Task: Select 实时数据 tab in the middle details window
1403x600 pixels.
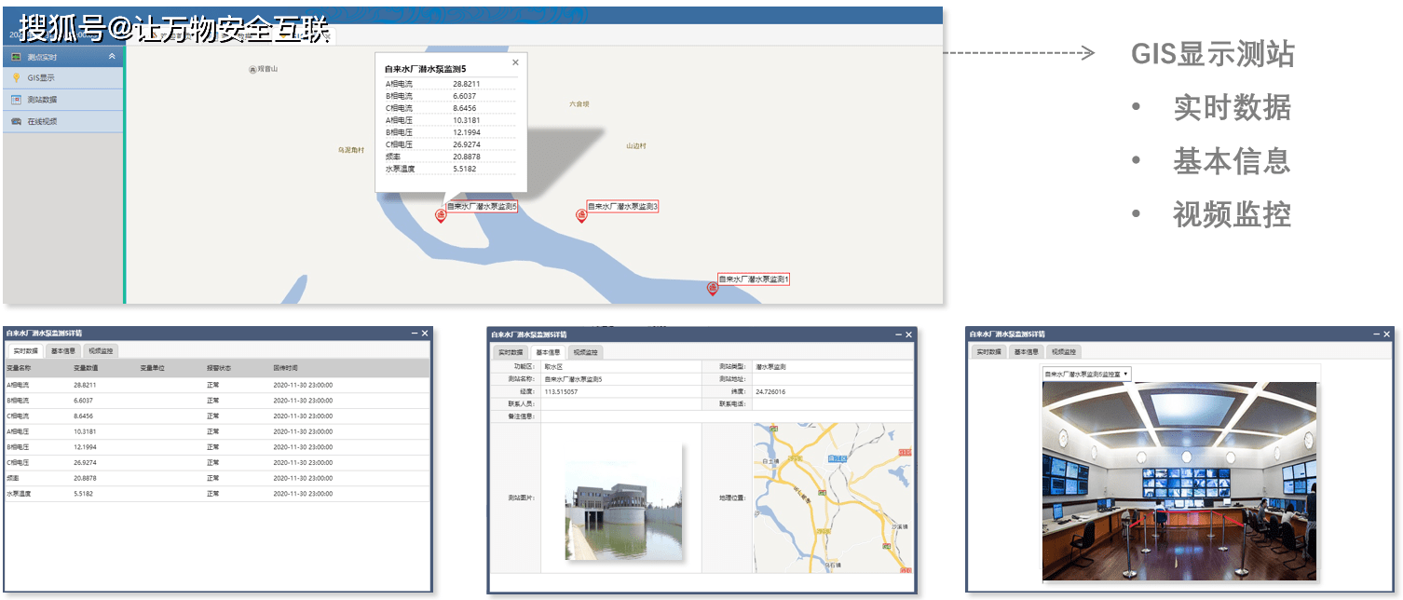Action: (511, 352)
